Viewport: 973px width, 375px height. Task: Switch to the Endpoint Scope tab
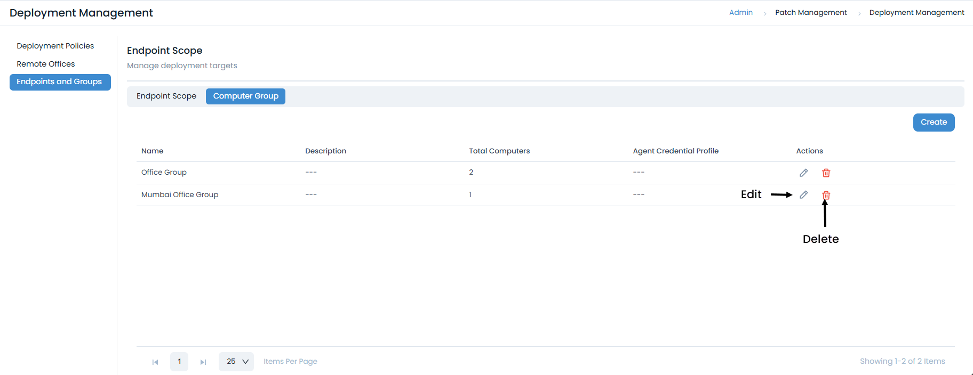[x=166, y=96]
